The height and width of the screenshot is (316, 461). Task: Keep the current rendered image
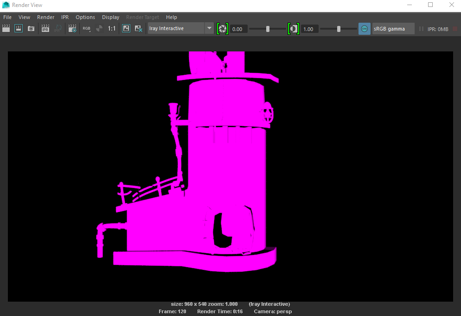(126, 28)
